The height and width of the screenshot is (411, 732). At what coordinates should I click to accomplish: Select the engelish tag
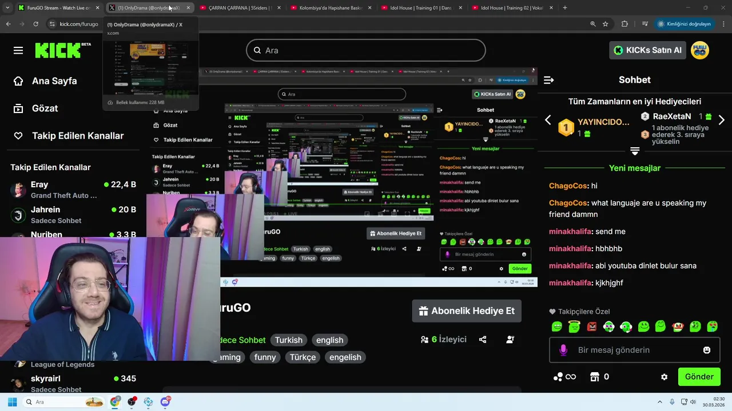click(345, 357)
